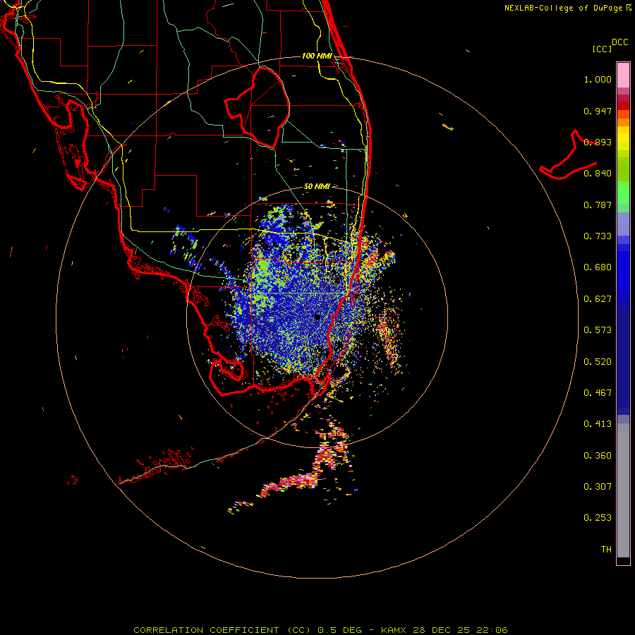This screenshot has height=635, width=635.
Task: Click the KAMX station identifier
Action: pyautogui.click(x=393, y=630)
